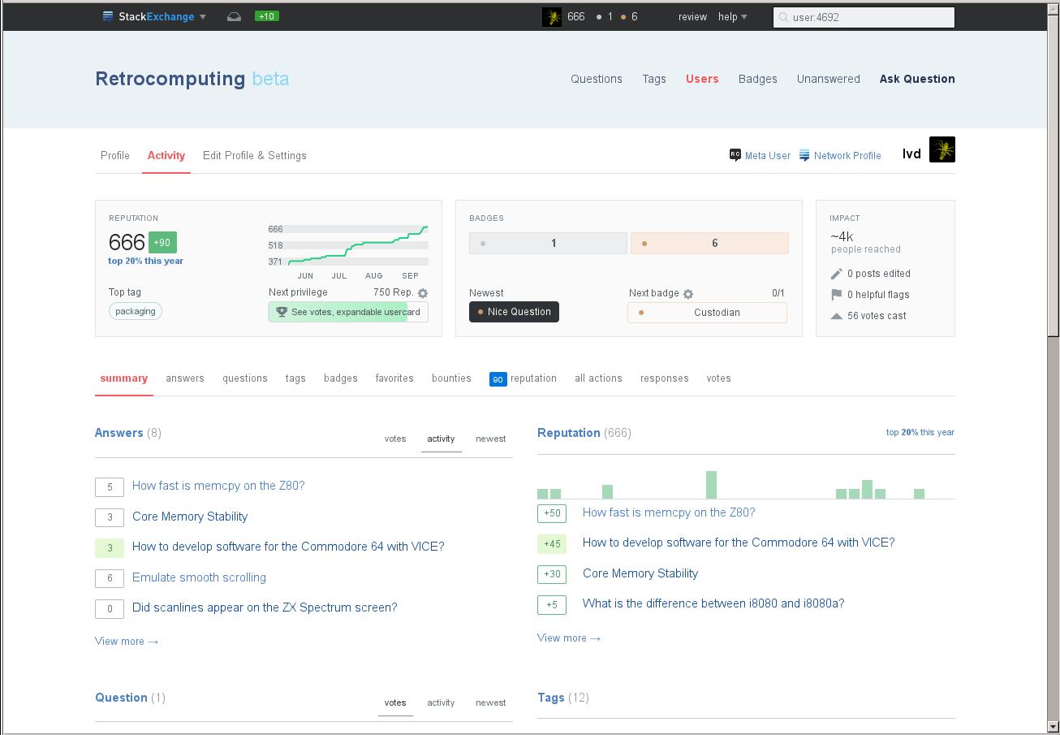Click gear icon beside Next badge

click(x=688, y=293)
